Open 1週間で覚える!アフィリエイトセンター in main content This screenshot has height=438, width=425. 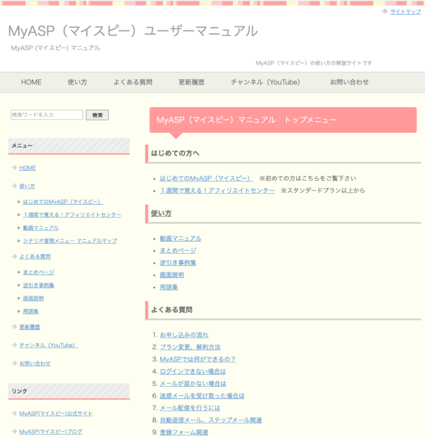(x=217, y=191)
